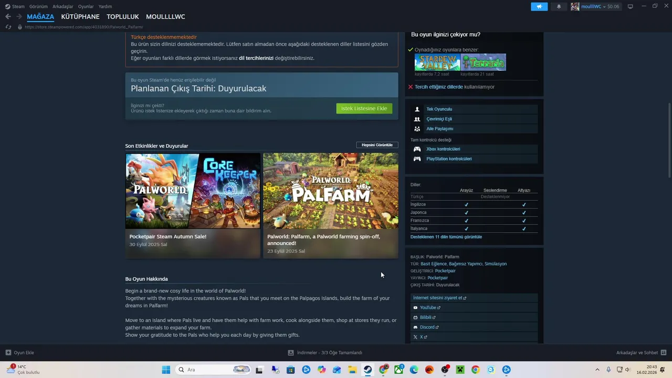Open the Terraria similar game thumbnail
Image resolution: width=672 pixels, height=378 pixels.
[x=484, y=62]
